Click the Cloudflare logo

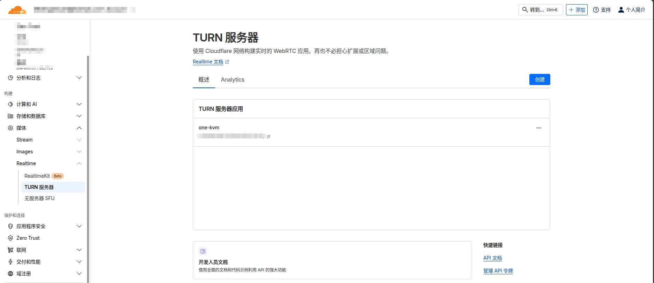[x=17, y=10]
